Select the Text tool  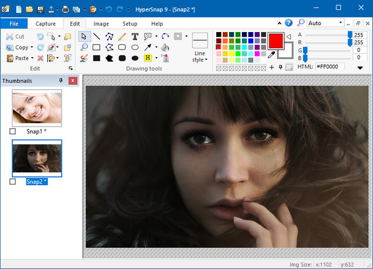tap(135, 37)
